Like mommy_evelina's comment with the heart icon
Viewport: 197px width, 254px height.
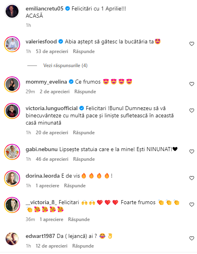[192, 84]
